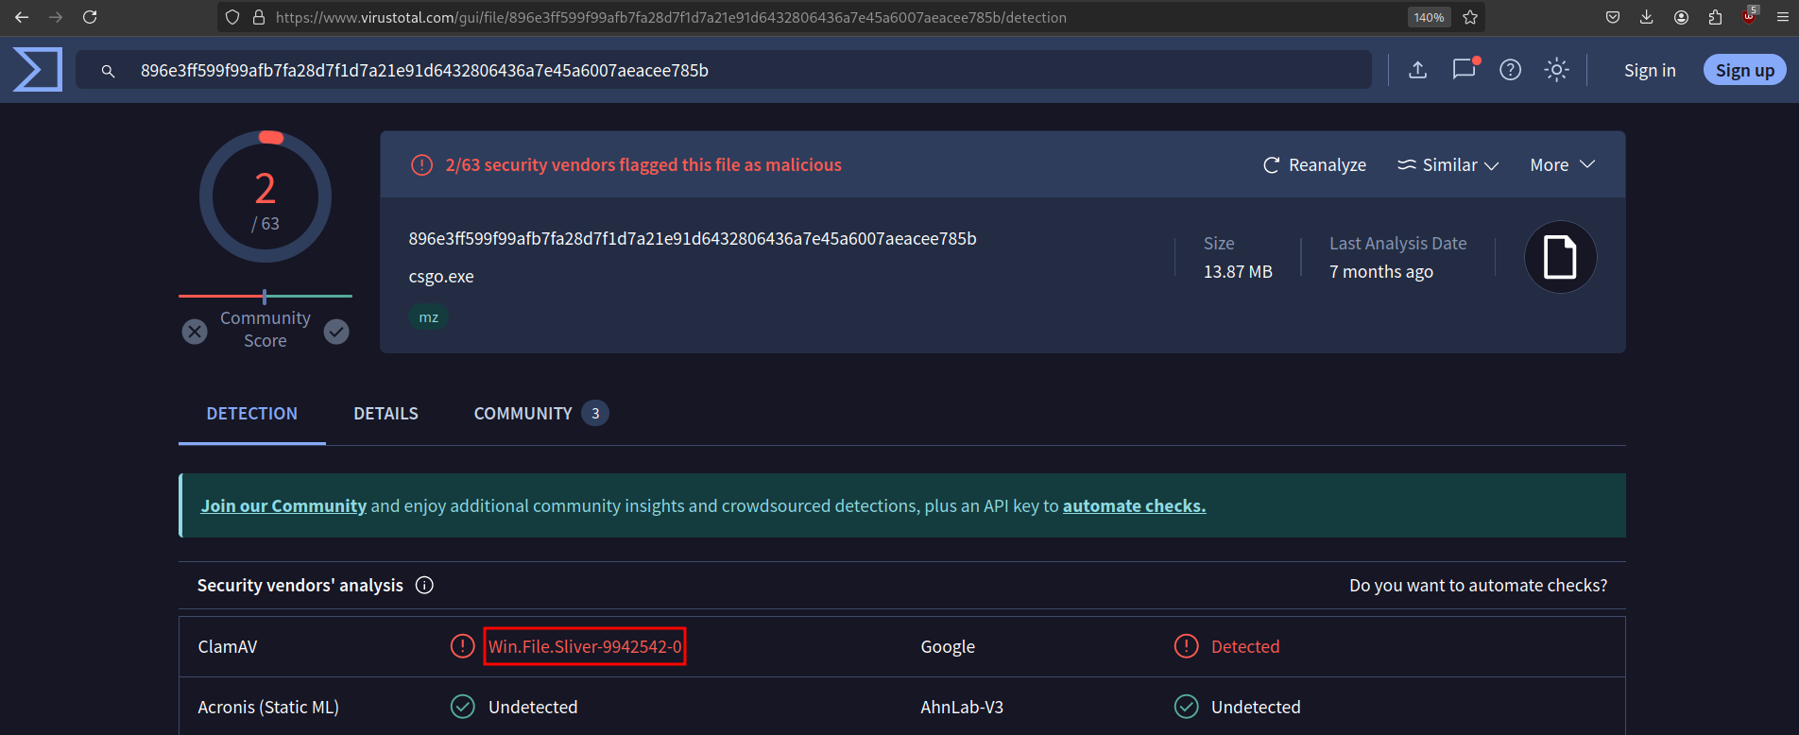This screenshot has width=1799, height=735.
Task: Vote harmless with the checkmark community button
Action: [336, 332]
